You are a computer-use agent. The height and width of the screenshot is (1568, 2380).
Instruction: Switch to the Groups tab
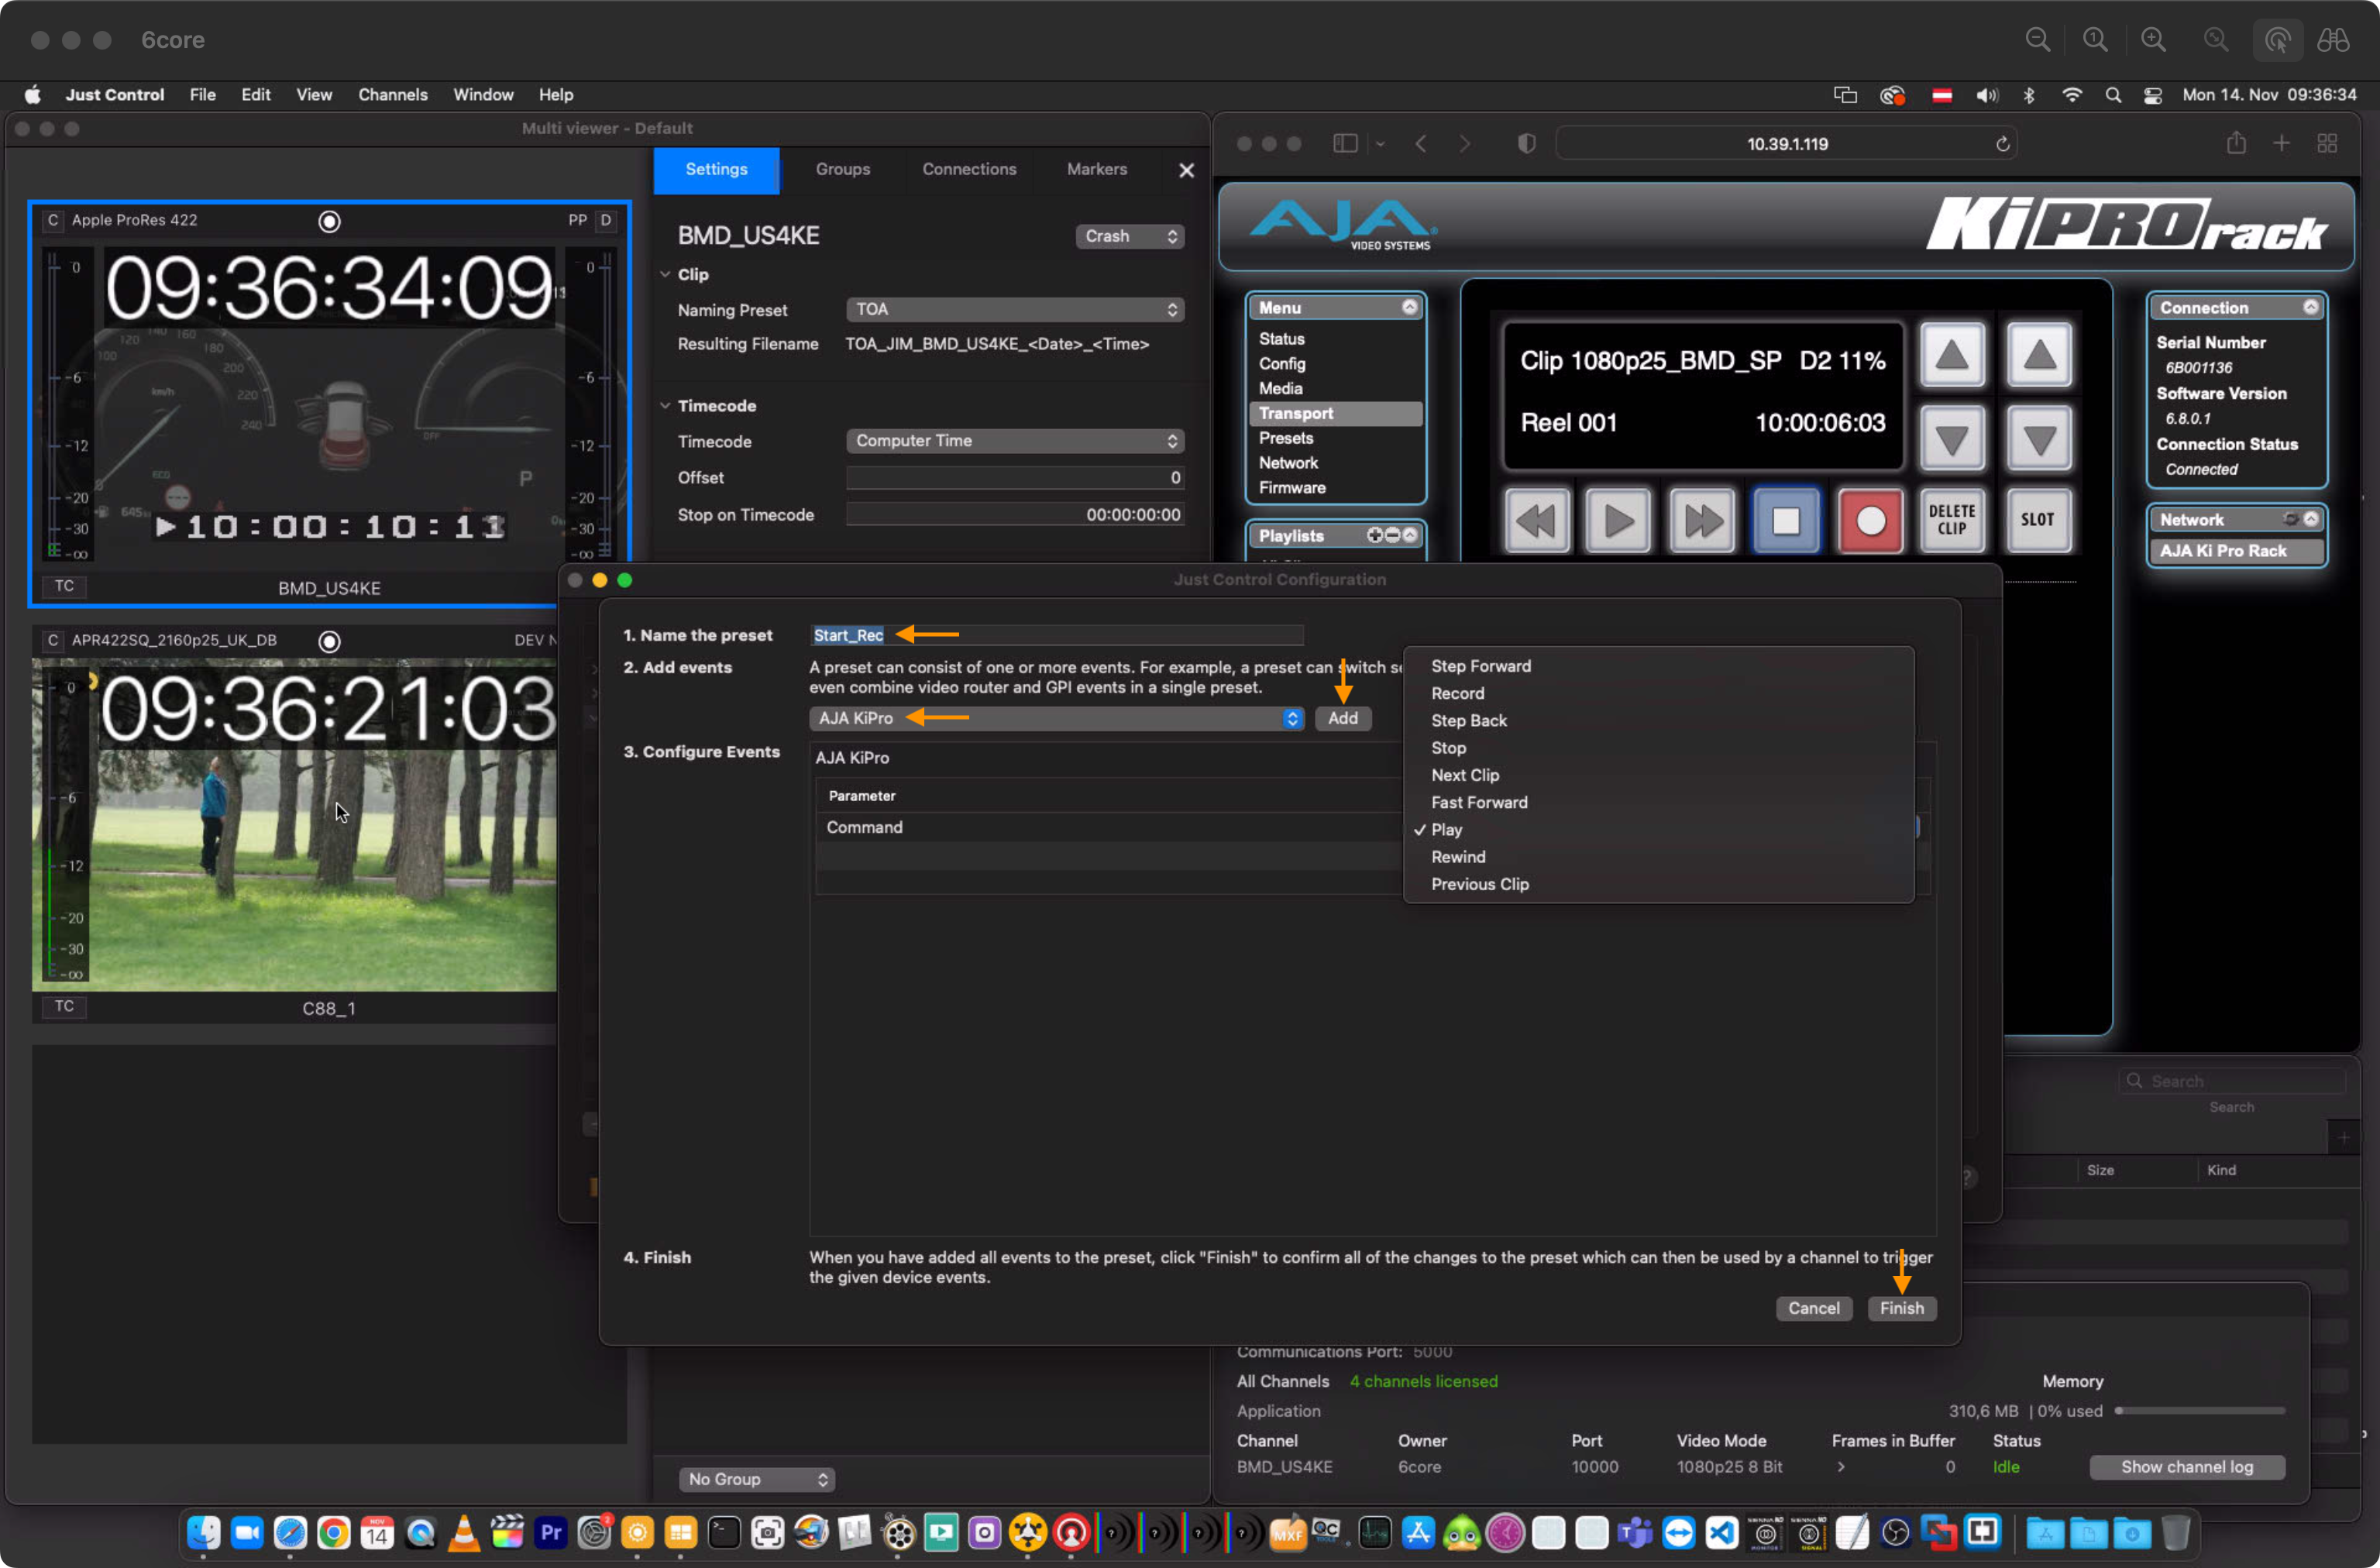[842, 169]
